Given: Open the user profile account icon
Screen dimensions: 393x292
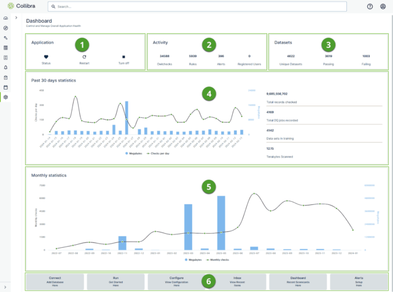Looking at the screenshot, I should 383,7.
